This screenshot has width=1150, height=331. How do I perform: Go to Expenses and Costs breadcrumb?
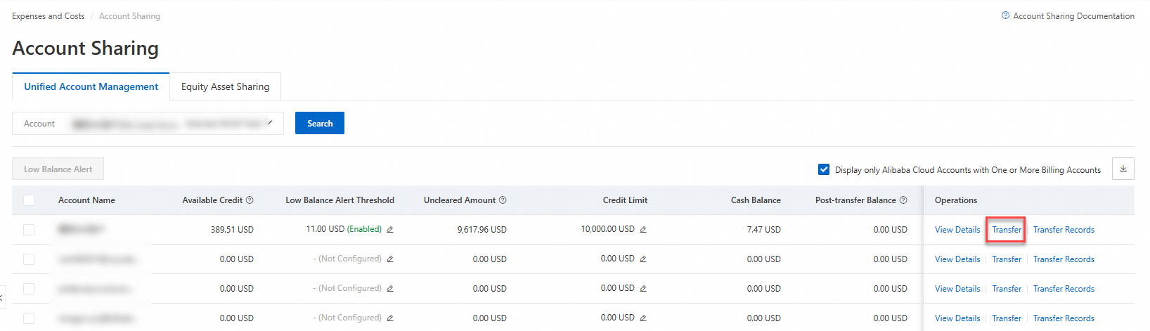pyautogui.click(x=49, y=16)
